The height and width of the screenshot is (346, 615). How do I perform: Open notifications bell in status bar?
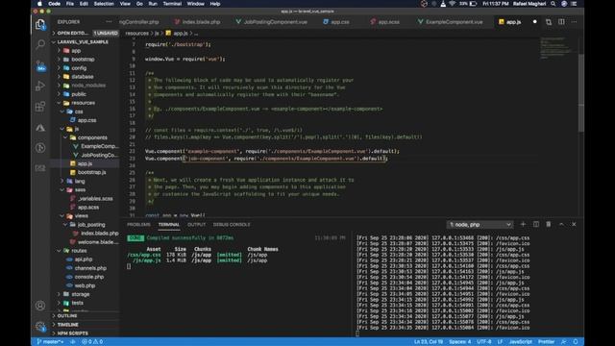[576, 342]
